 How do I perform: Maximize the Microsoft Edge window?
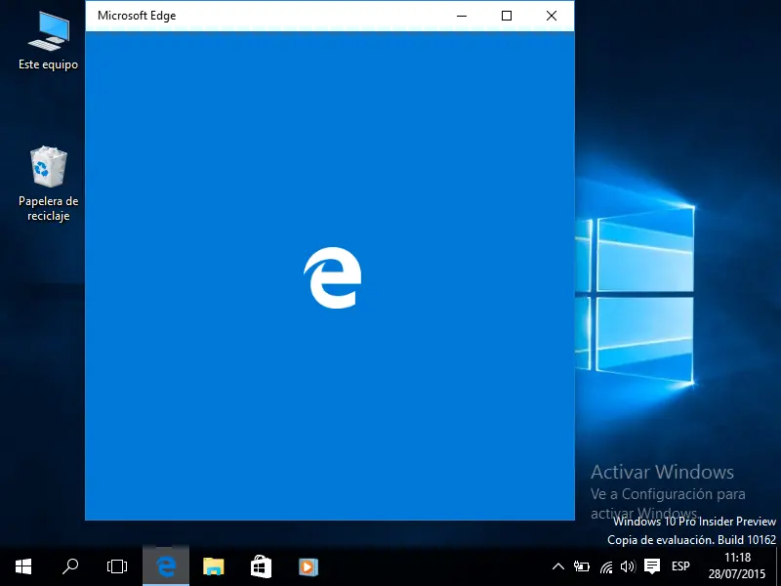(507, 16)
